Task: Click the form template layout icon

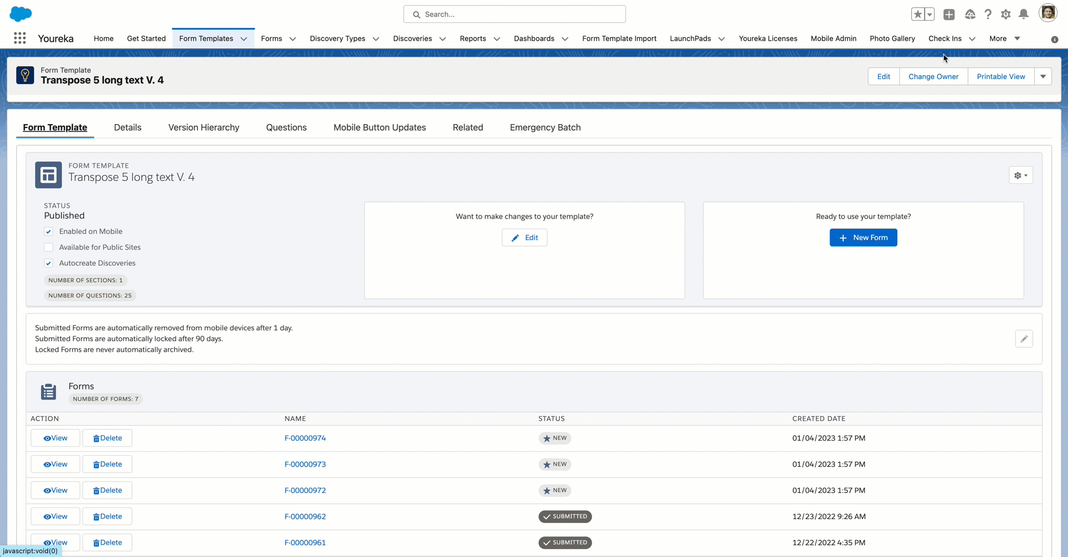Action: (48, 175)
